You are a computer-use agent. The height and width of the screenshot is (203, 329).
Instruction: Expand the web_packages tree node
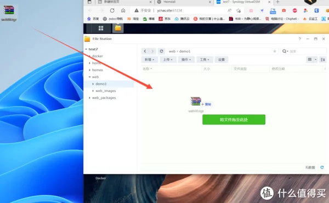[89, 98]
